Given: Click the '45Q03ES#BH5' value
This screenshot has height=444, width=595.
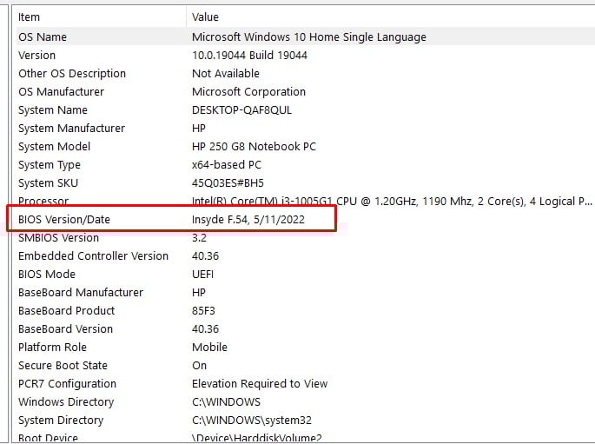Looking at the screenshot, I should pos(228,183).
